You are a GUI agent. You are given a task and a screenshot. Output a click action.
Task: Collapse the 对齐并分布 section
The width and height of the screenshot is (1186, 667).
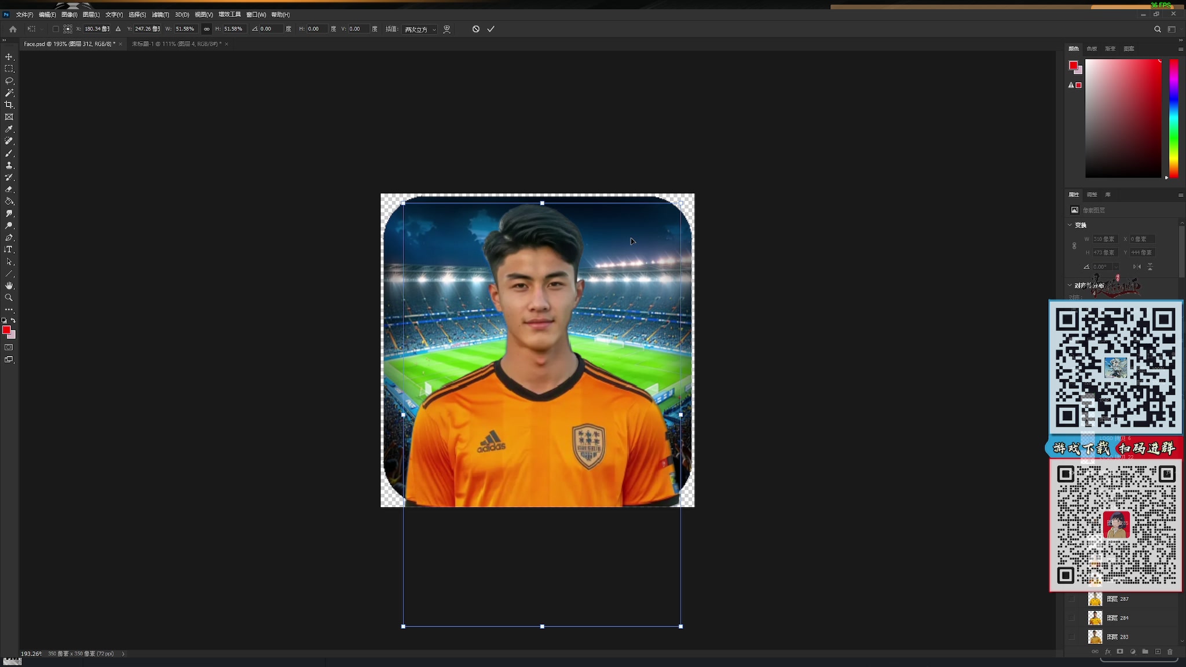1070,285
